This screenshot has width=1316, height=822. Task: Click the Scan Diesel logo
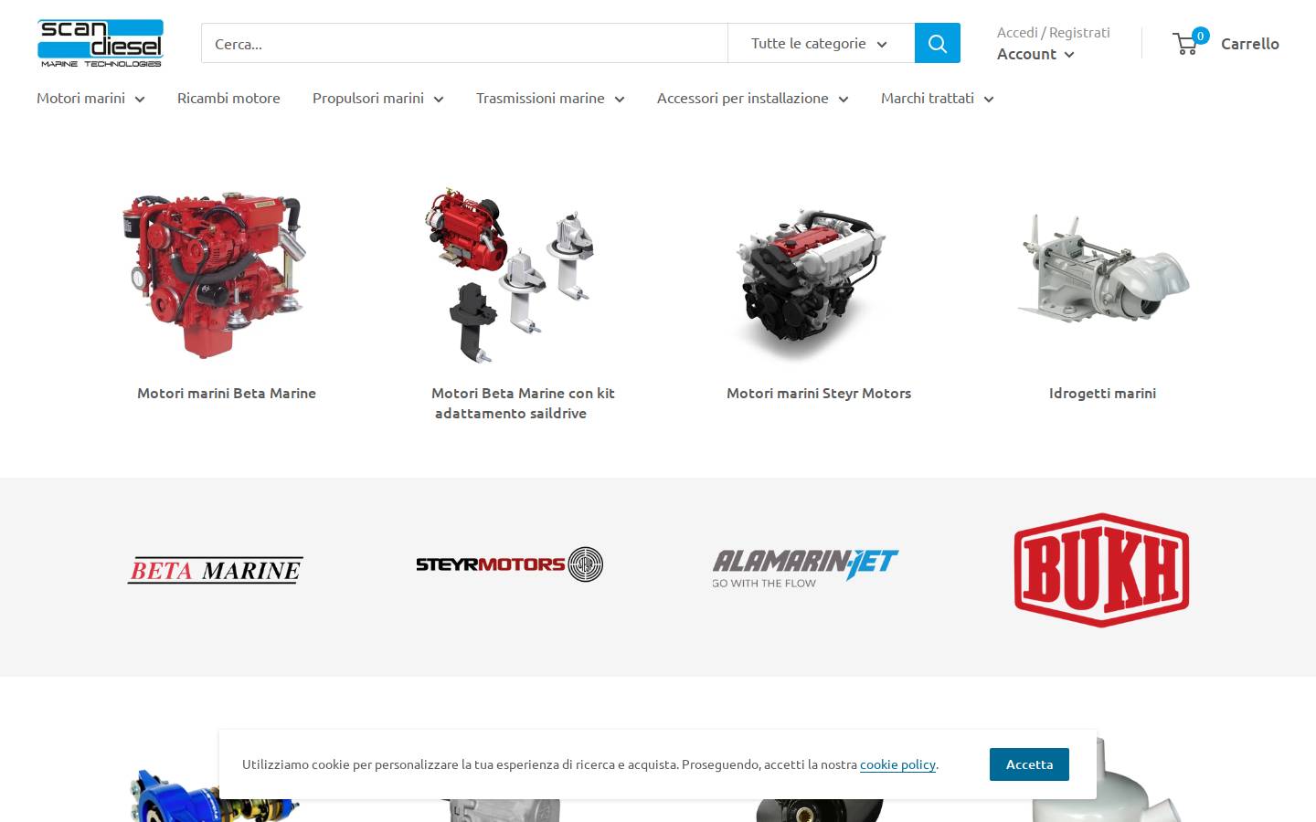[101, 43]
